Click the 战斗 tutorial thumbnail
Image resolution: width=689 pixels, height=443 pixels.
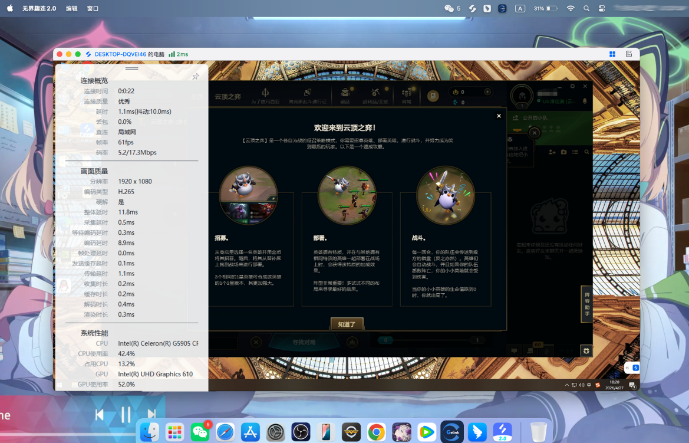(446, 195)
